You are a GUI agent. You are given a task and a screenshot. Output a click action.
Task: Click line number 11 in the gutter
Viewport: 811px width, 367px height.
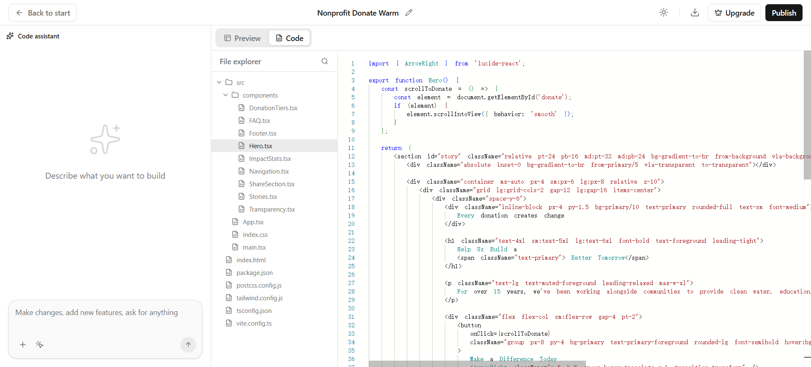pos(351,148)
